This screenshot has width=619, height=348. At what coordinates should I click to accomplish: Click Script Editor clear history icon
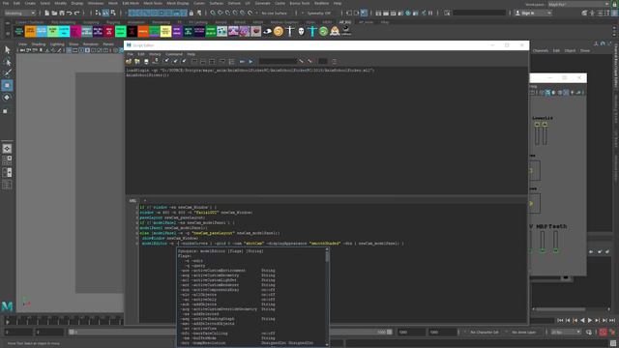pos(166,61)
